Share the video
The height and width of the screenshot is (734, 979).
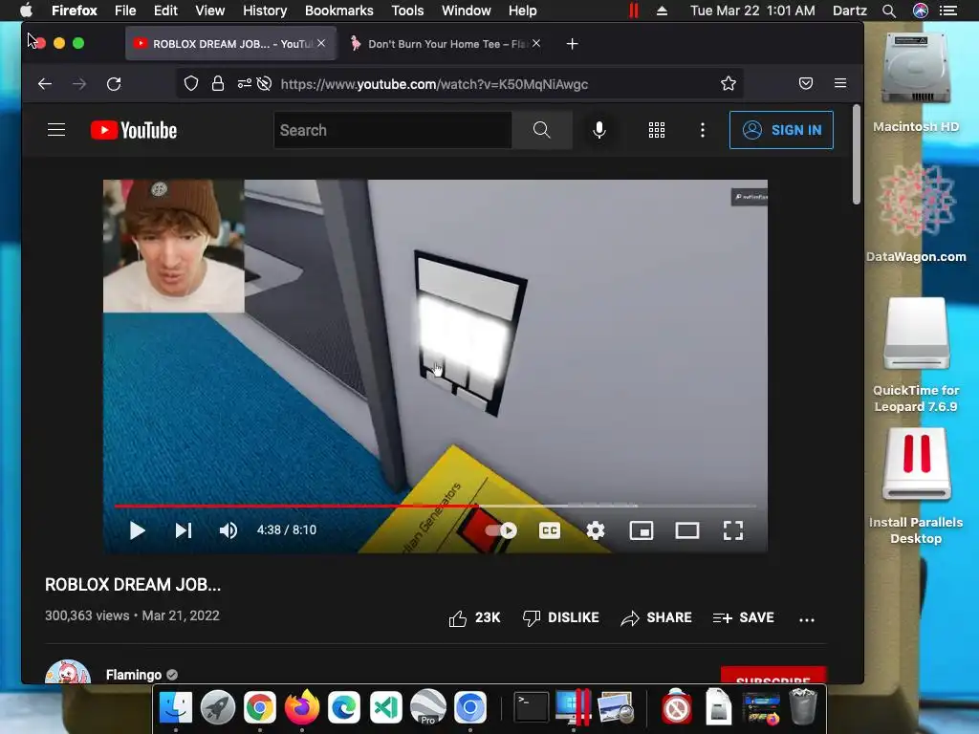(x=656, y=618)
